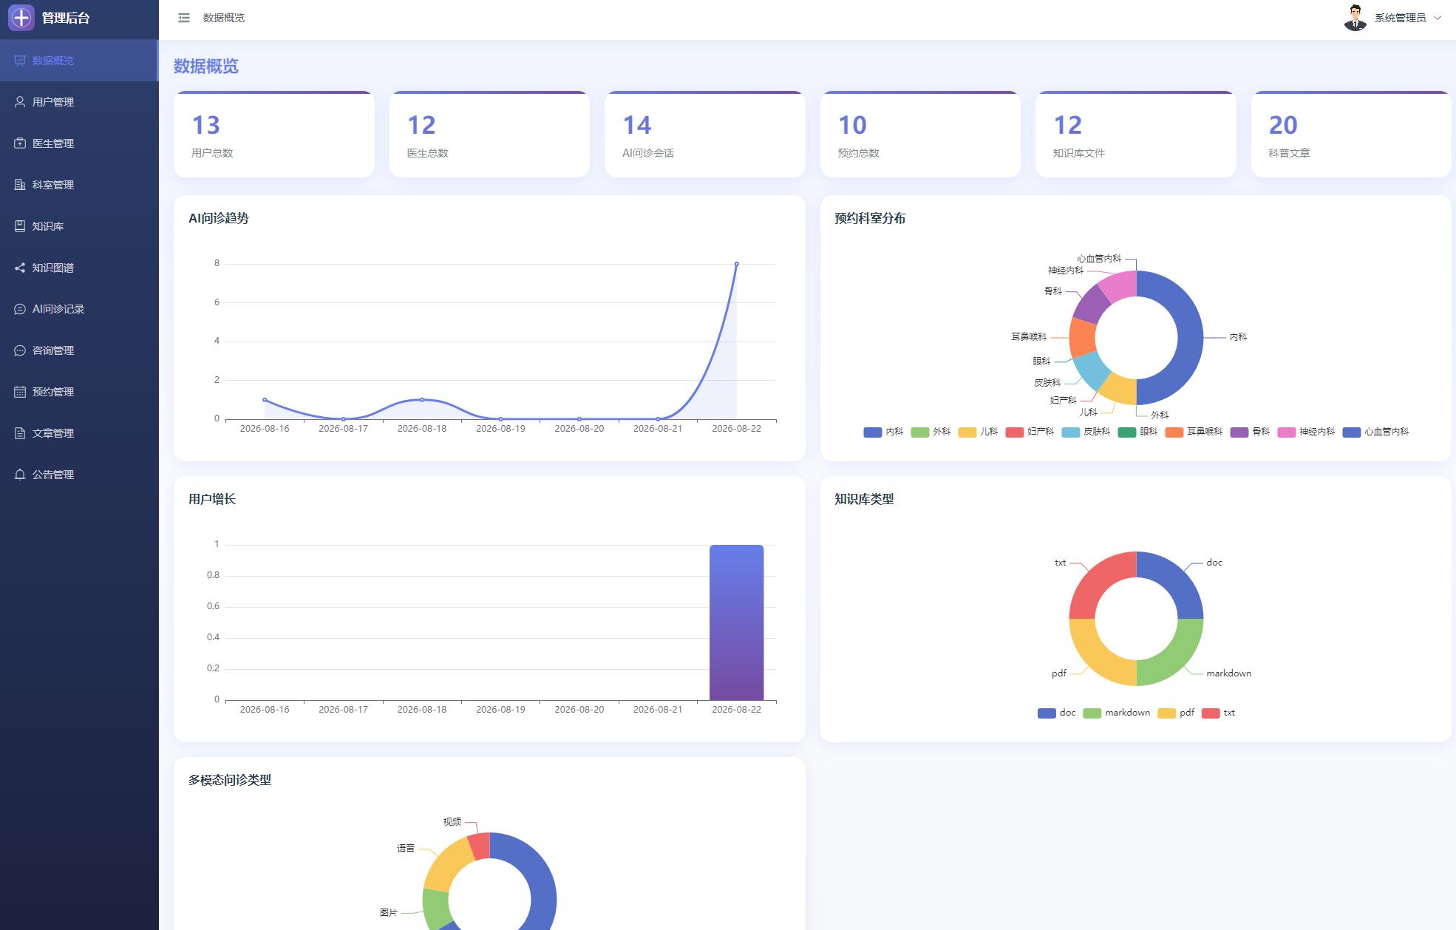Click the AI问诊记录 chat bubble icon
This screenshot has height=930, width=1456.
coord(20,309)
